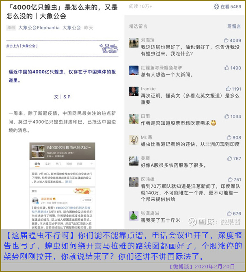The height and width of the screenshot is (272, 246).
Task: Open the 写留言 comment link
Action: coord(234,26)
